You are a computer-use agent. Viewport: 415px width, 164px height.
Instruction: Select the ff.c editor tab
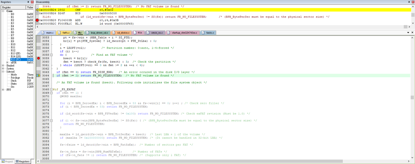click(x=78, y=33)
